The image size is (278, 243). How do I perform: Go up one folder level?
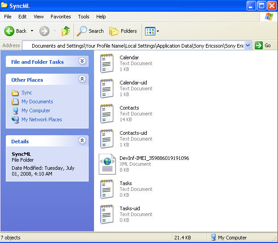[x=66, y=31]
